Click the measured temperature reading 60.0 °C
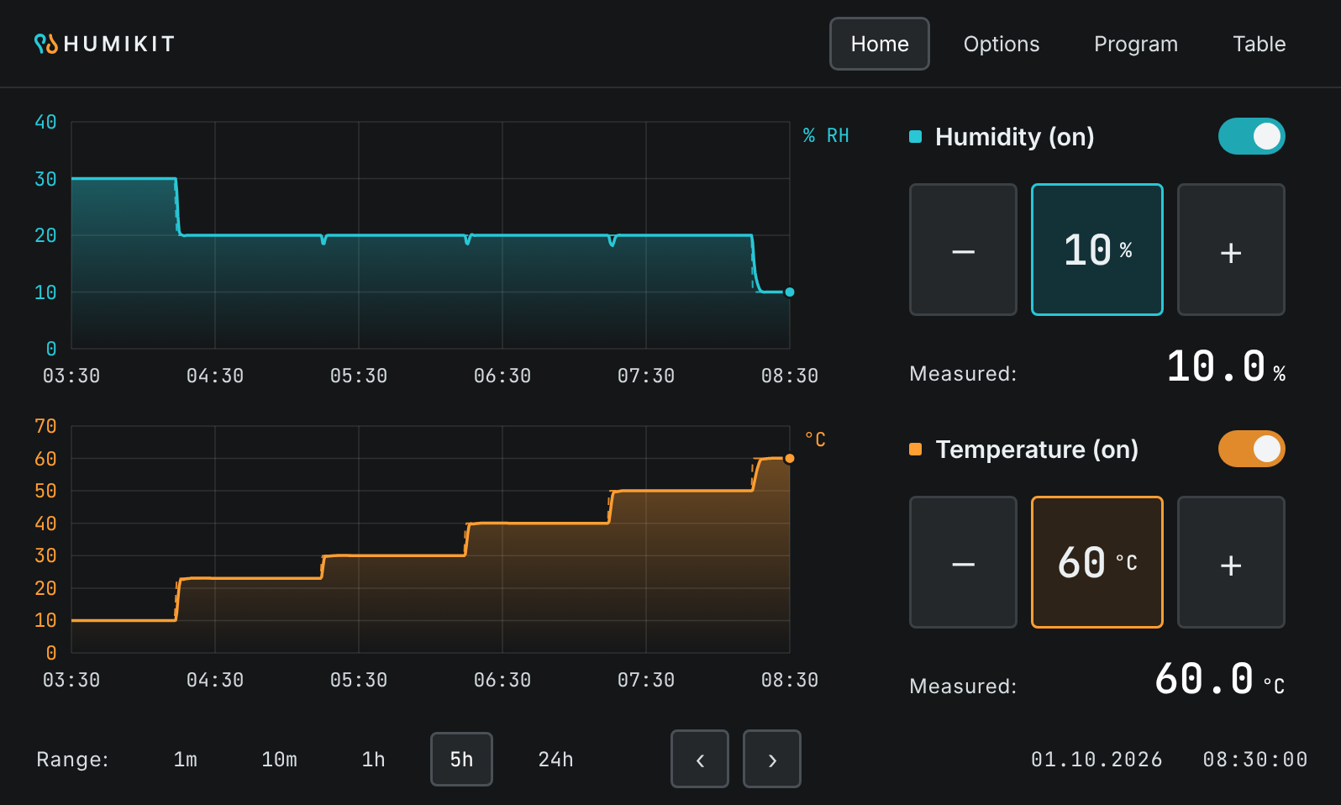This screenshot has width=1341, height=805. tap(1220, 680)
